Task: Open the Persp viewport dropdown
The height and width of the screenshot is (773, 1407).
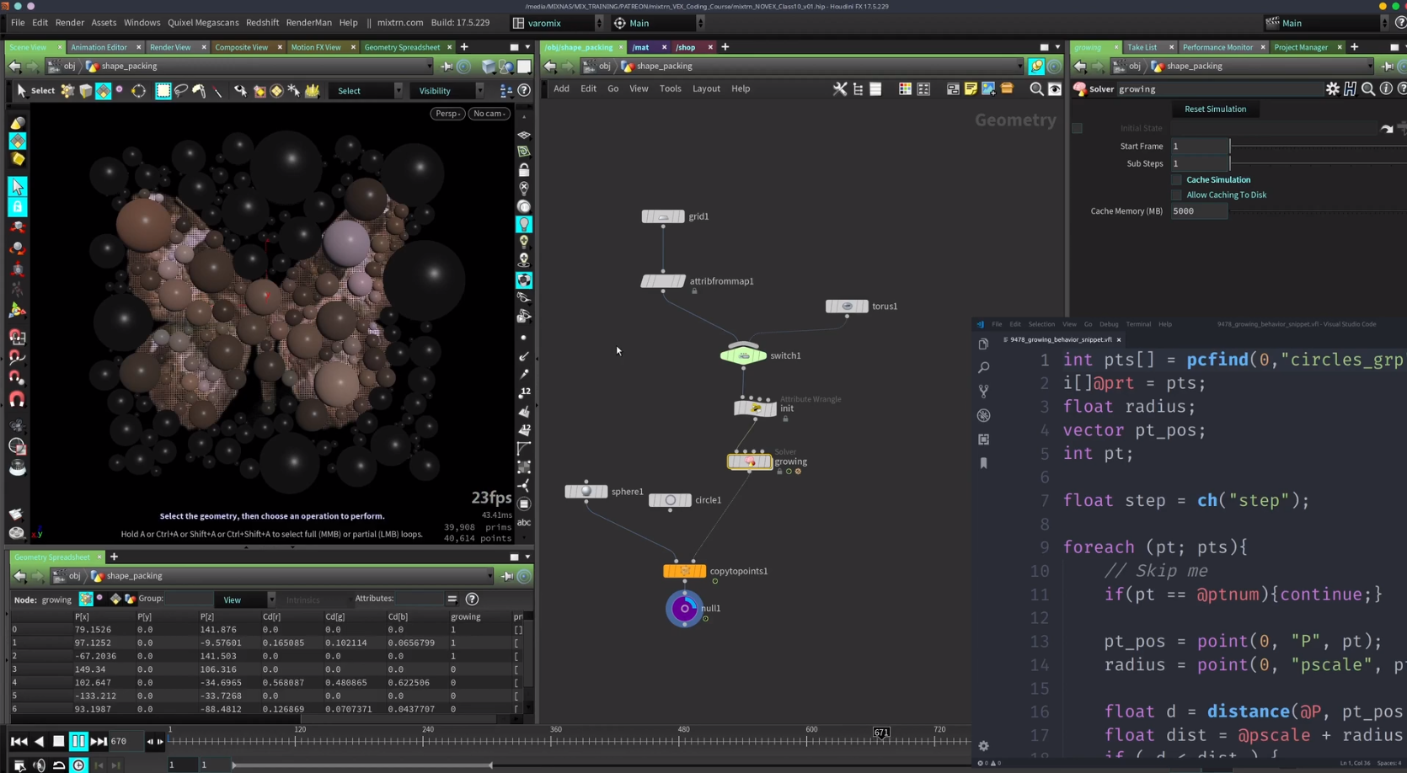Action: coord(447,114)
